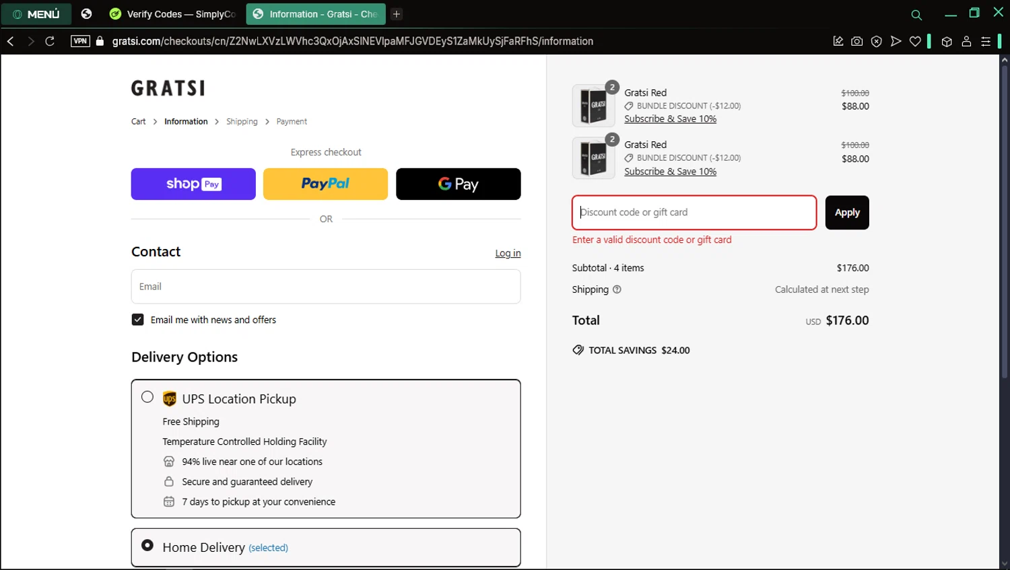The image size is (1010, 570).
Task: Click second item's Subscribe & Save 10% link
Action: pos(670,172)
